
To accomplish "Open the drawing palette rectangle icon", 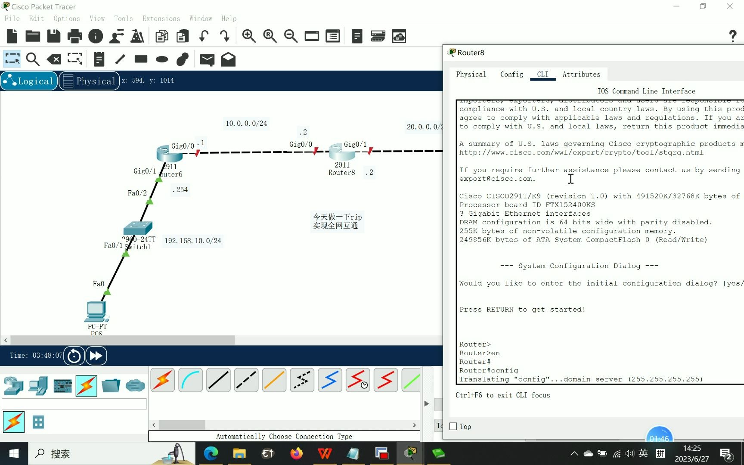I will [x=312, y=36].
